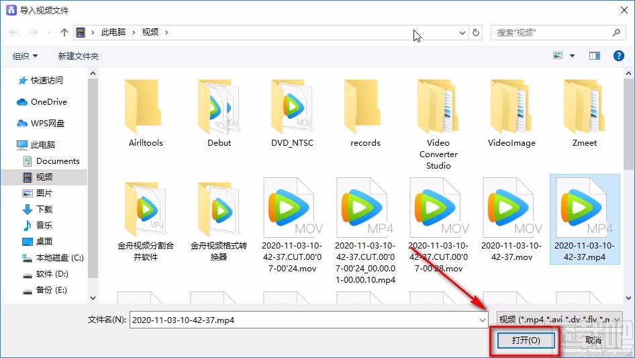Screen dimensions: 635x358
Task: Select the Zmeet folder
Action: coord(585,114)
